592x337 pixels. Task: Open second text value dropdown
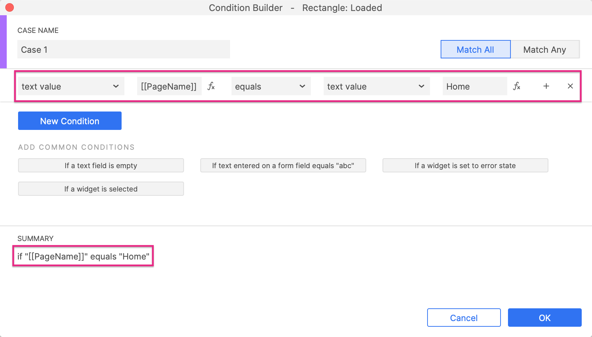376,86
